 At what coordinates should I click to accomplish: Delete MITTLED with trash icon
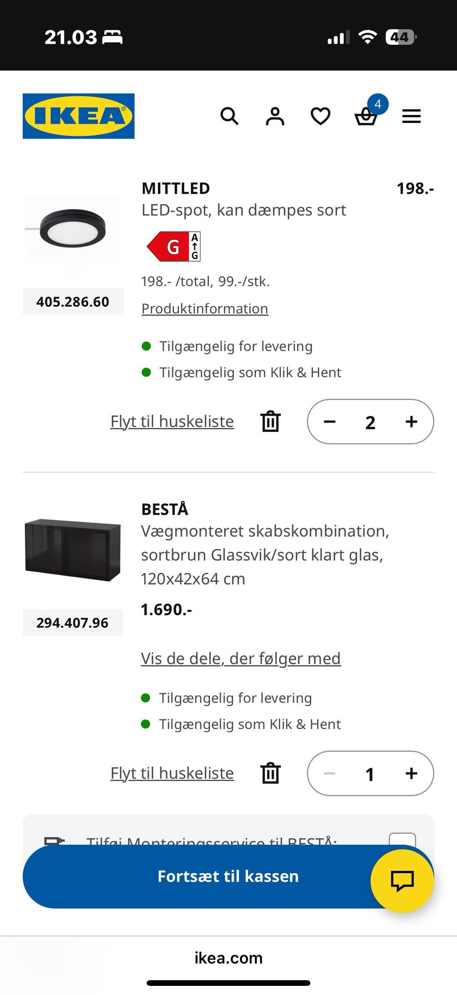coord(270,421)
